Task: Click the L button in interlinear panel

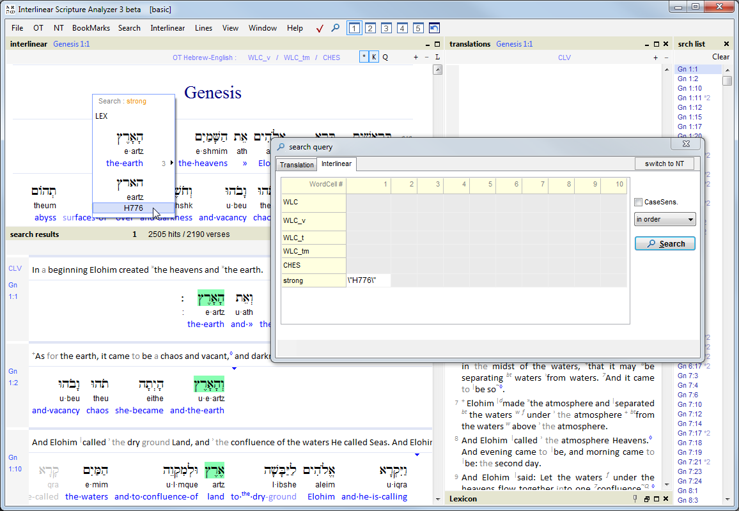Action: pos(438,57)
